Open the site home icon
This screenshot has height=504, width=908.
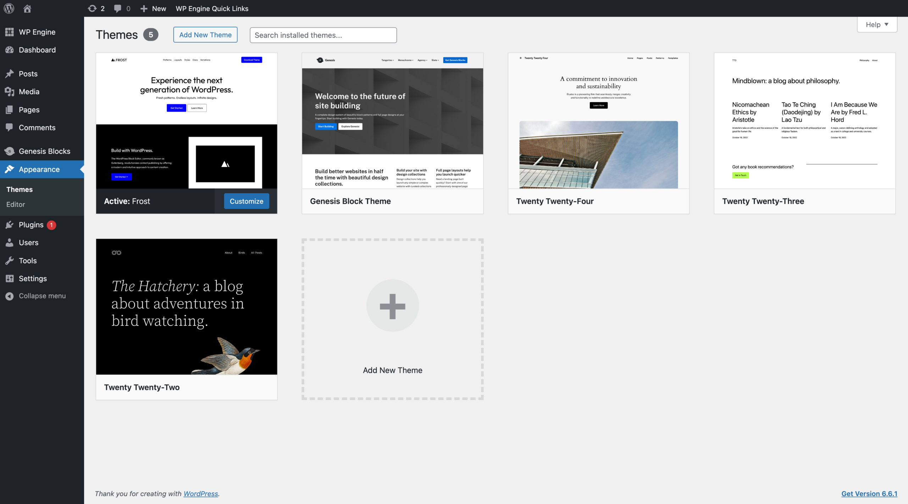pos(27,8)
